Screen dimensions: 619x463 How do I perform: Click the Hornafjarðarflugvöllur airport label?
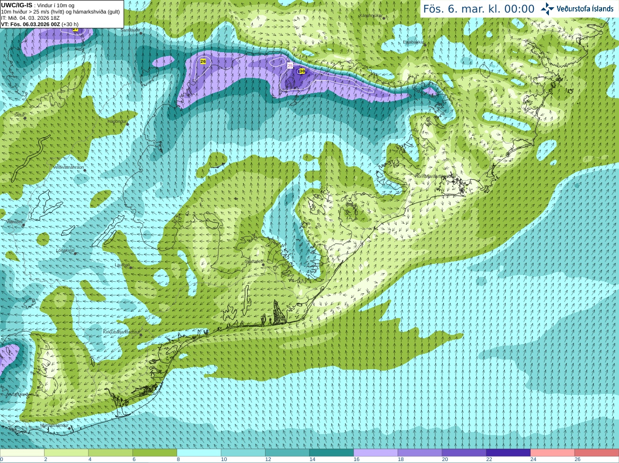click(435, 176)
